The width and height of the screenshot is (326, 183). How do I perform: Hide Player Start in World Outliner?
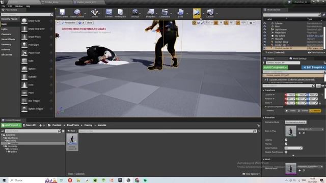click(265, 33)
